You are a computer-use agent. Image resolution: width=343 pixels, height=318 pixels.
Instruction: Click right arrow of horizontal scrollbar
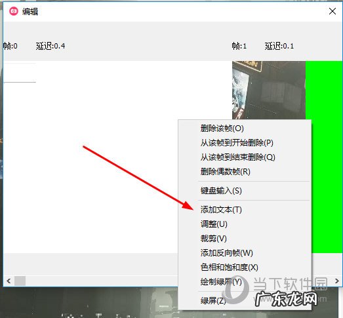pos(337,281)
